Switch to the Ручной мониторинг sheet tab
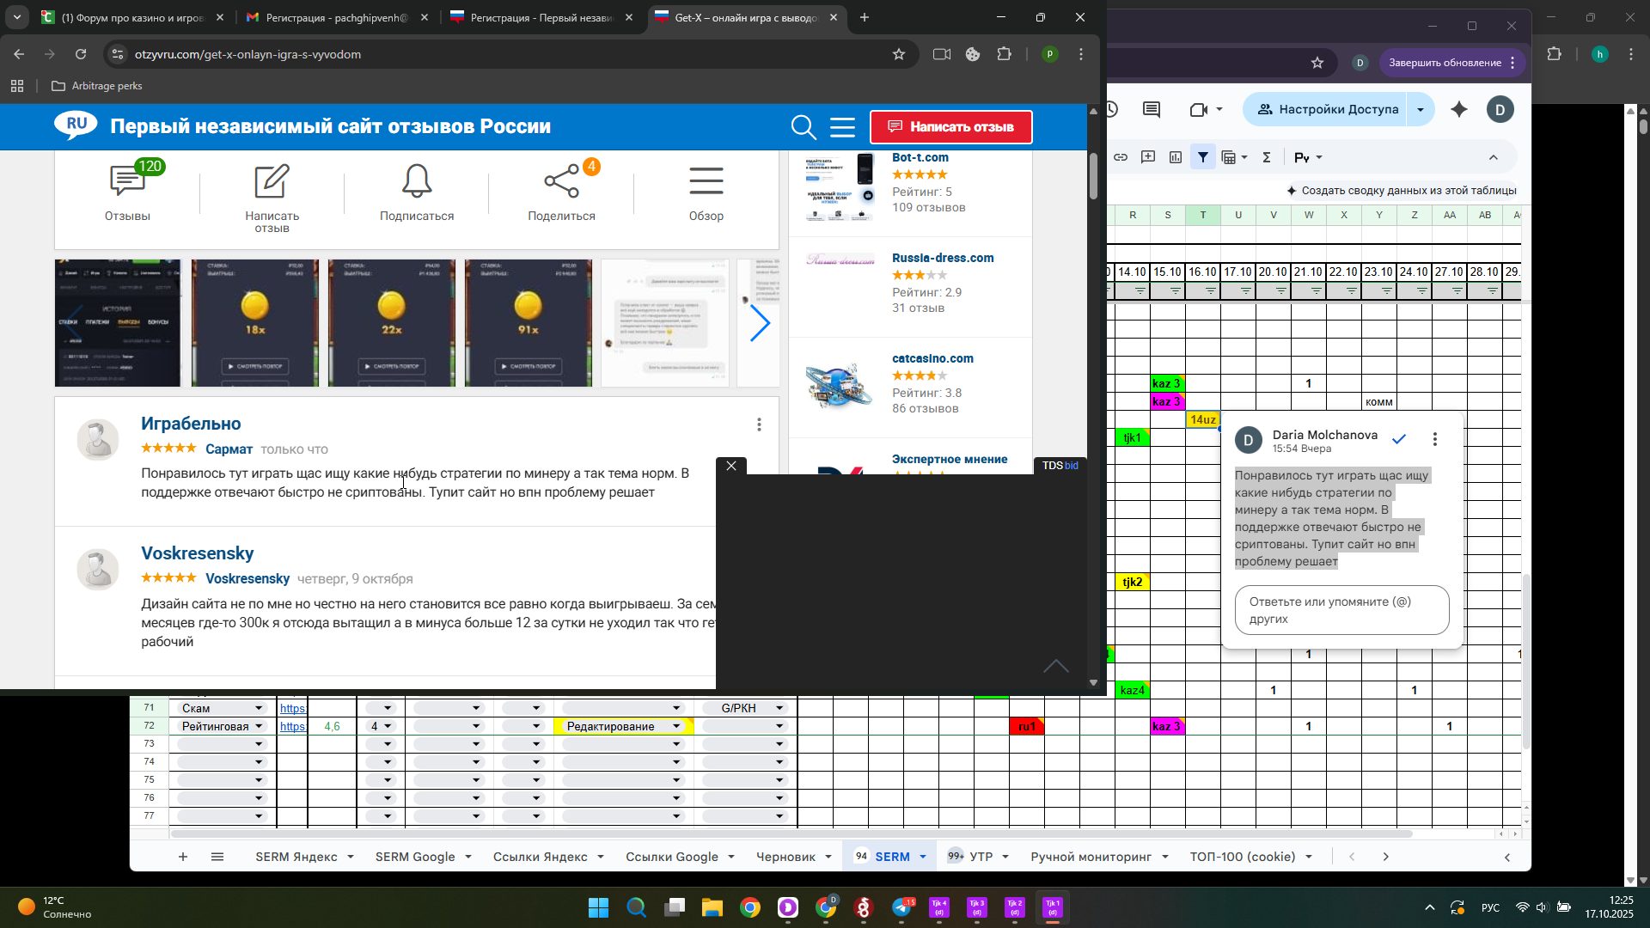 1090,857
